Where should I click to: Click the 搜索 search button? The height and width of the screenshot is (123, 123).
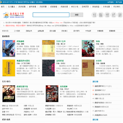pyautogui.click(x=77, y=15)
